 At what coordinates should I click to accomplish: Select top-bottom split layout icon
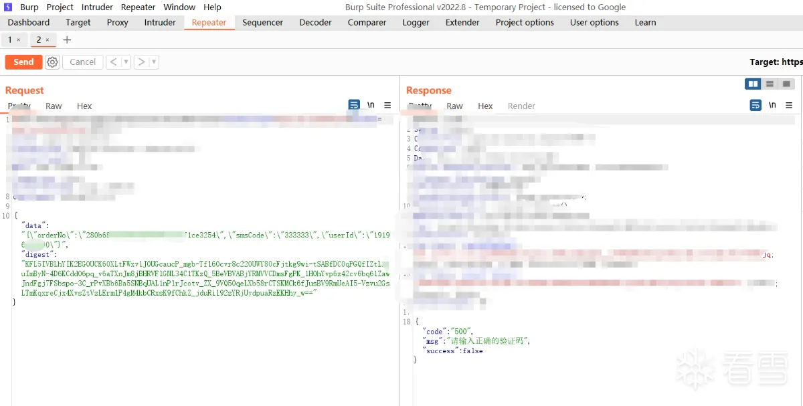pos(770,84)
